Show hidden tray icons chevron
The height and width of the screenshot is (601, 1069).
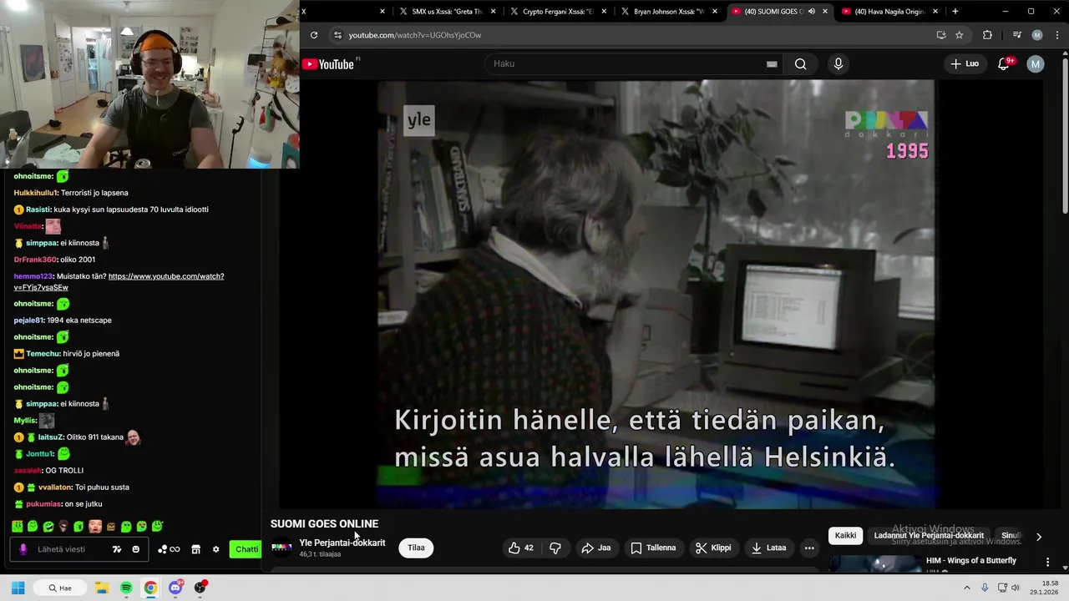(967, 588)
